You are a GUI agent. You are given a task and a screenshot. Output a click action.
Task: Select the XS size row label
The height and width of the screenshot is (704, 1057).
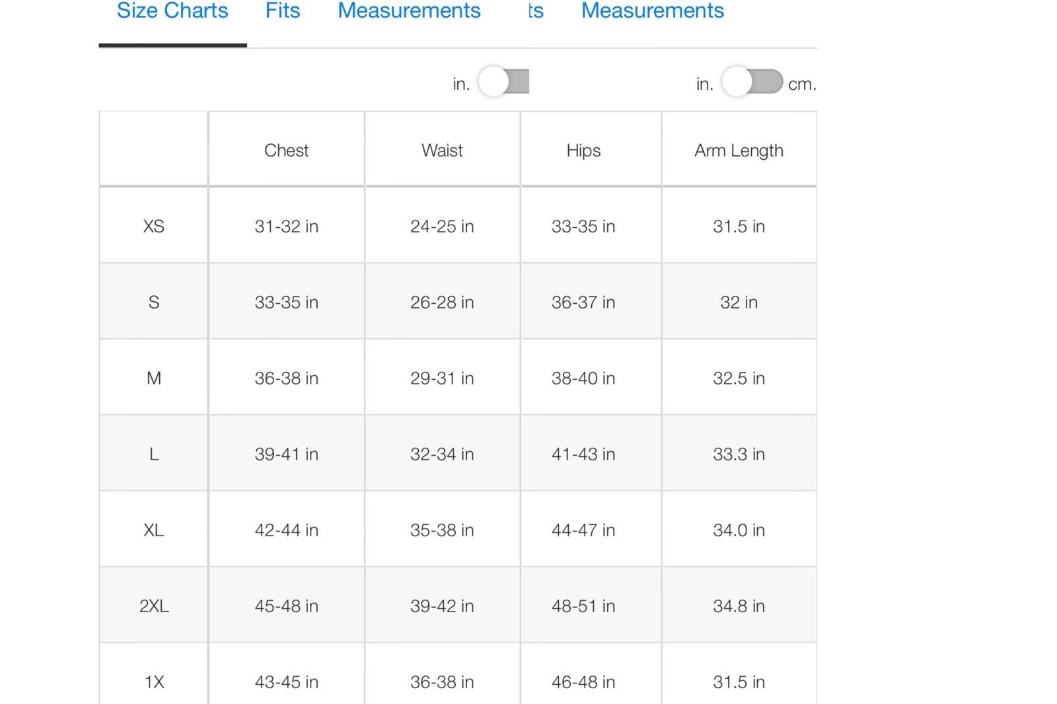point(153,226)
